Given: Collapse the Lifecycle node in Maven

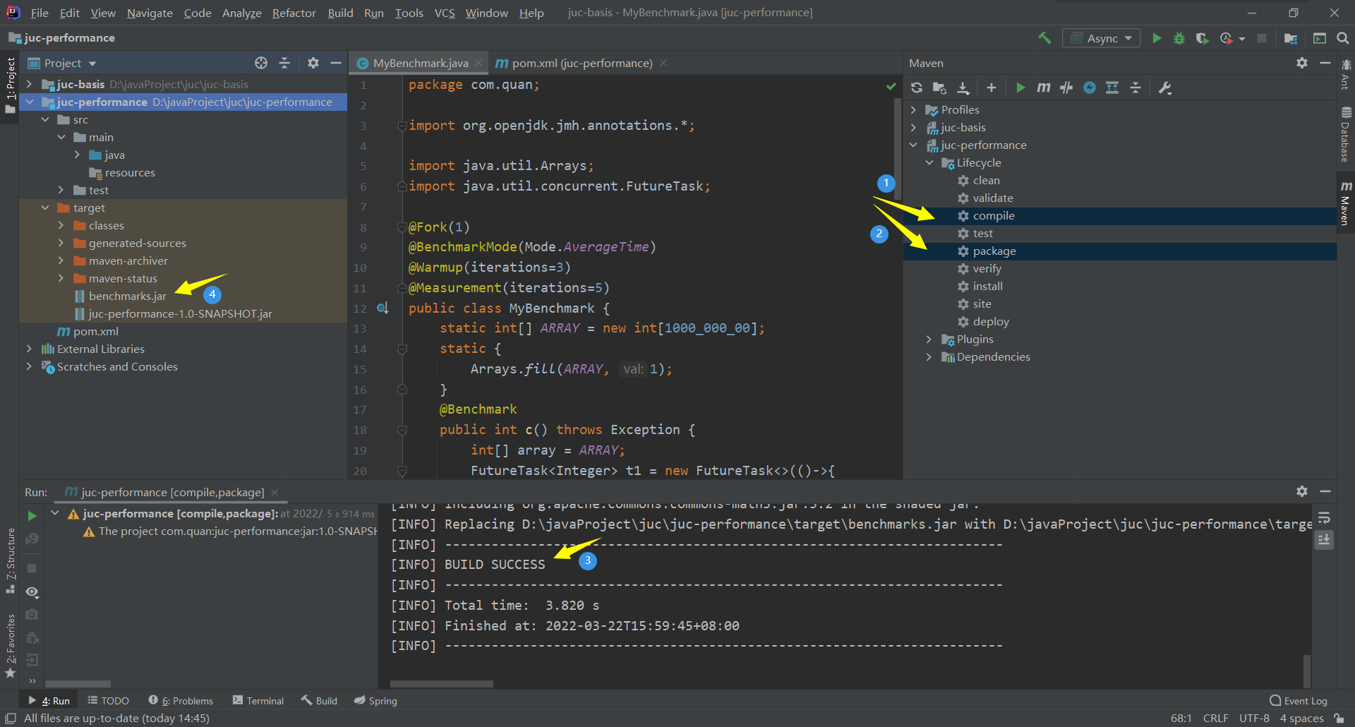Looking at the screenshot, I should pos(929,162).
